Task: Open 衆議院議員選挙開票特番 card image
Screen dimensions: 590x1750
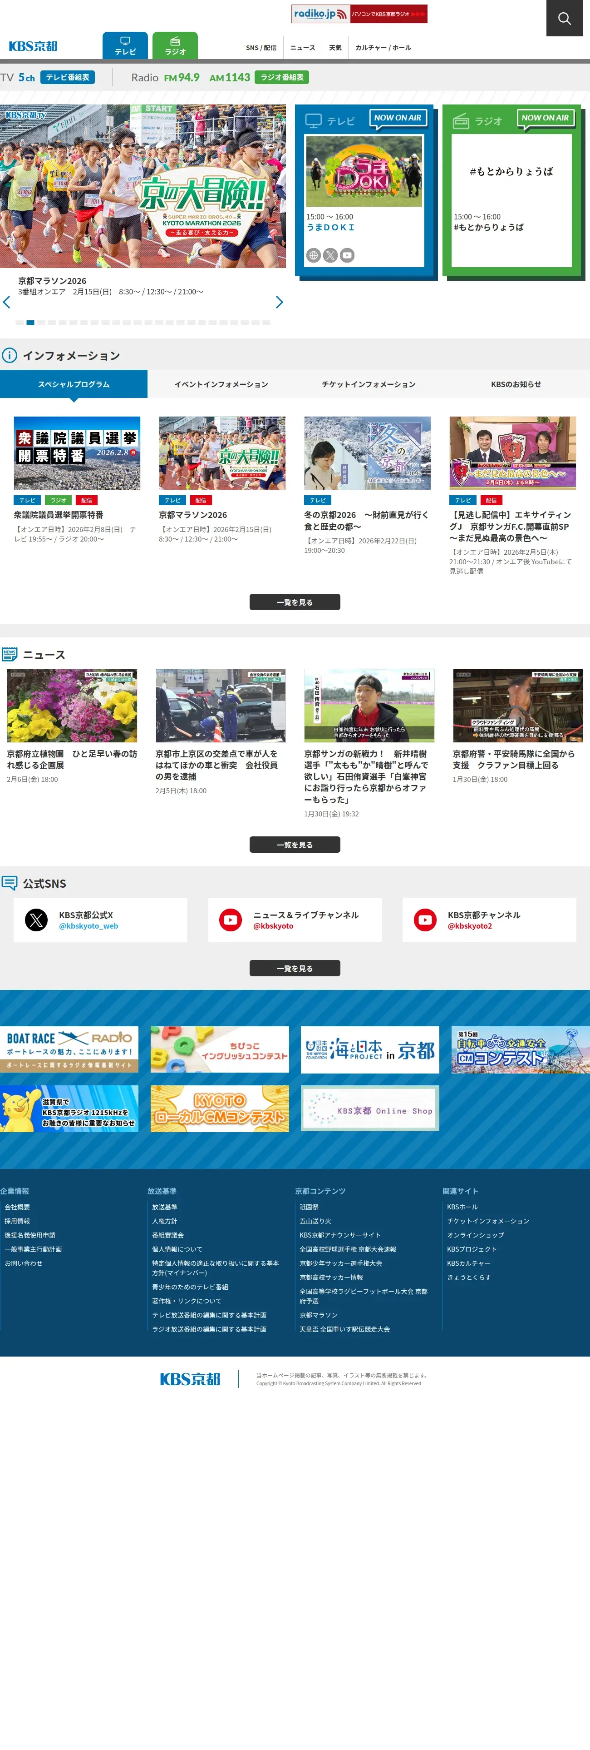Action: click(77, 453)
